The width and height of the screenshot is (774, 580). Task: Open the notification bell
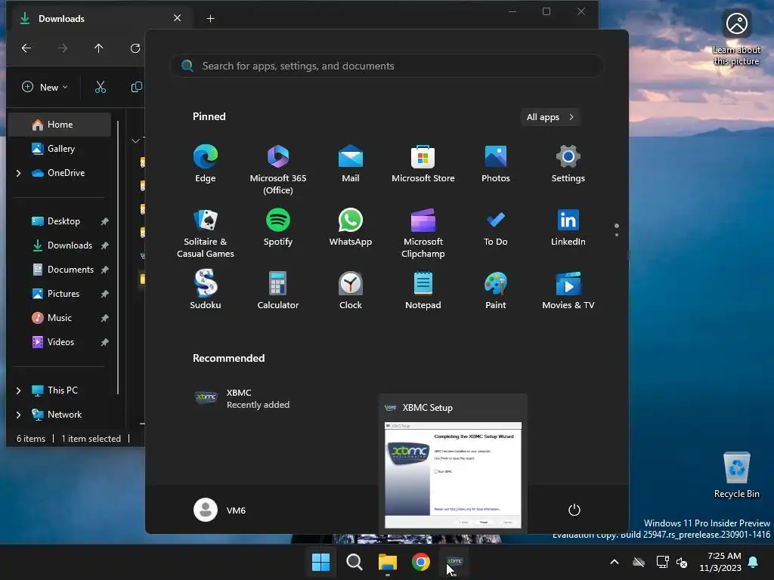click(x=754, y=562)
